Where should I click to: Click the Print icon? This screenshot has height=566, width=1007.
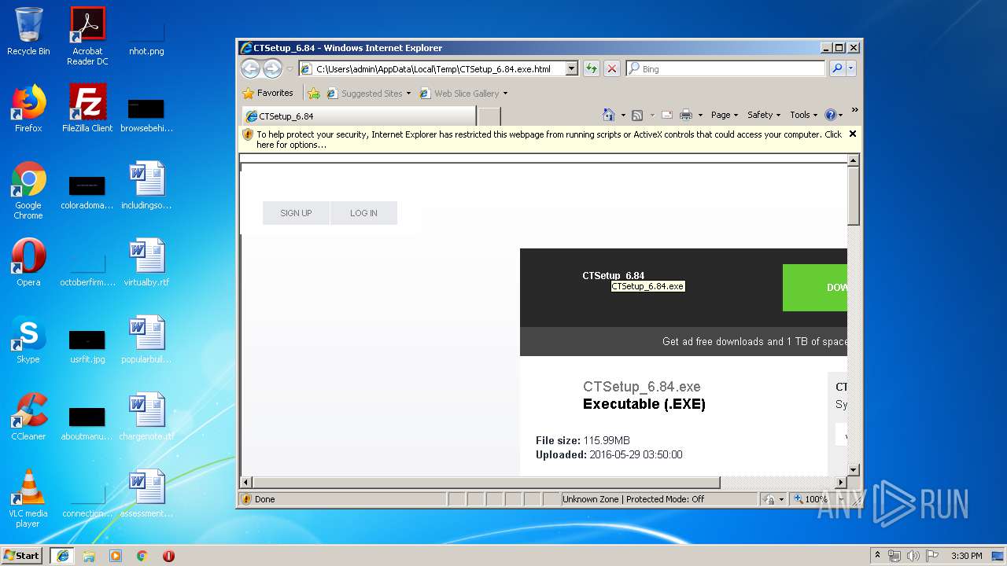685,115
